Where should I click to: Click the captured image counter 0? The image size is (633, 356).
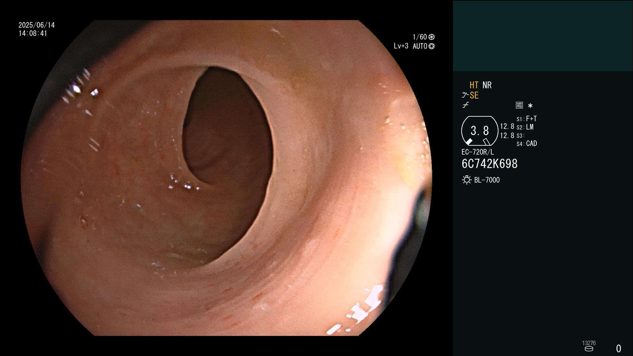618,348
